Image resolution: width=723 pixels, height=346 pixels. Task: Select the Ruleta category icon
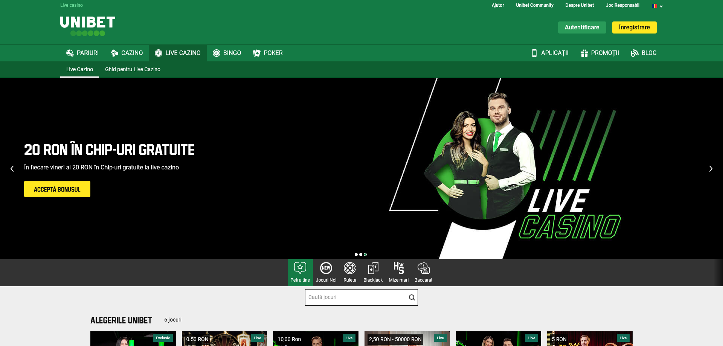point(350,268)
